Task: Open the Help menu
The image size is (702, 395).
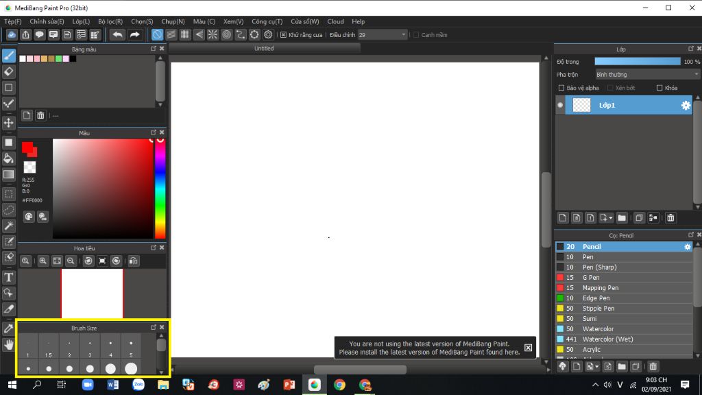Action: coord(358,21)
